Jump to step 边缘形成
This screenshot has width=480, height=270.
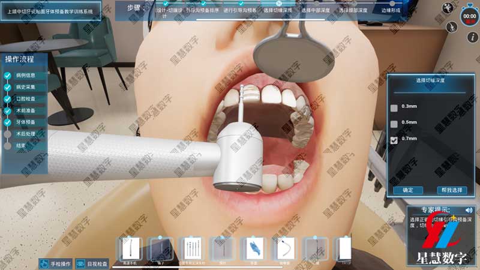(391, 10)
